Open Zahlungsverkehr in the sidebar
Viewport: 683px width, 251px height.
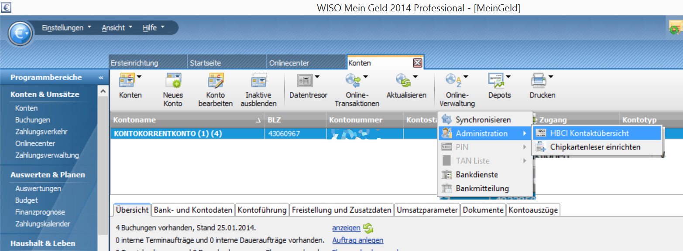tap(41, 132)
